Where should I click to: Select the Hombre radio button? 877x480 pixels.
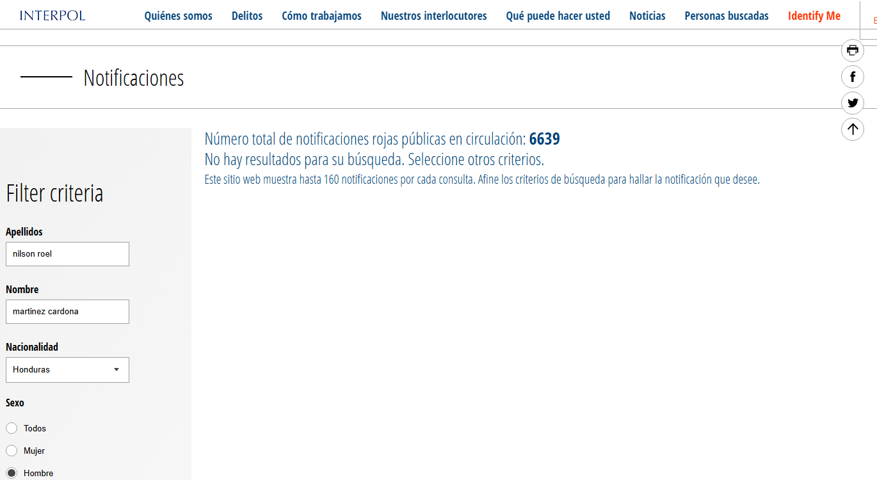click(12, 473)
